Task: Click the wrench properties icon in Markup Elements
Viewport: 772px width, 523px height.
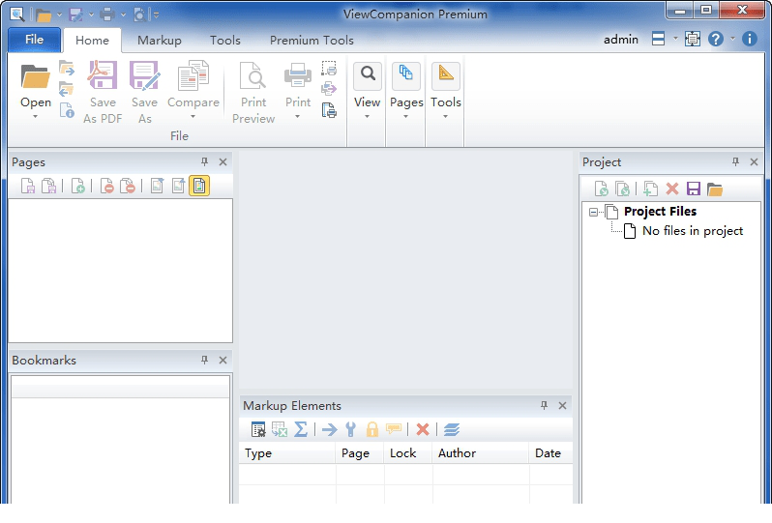Action: tap(350, 429)
